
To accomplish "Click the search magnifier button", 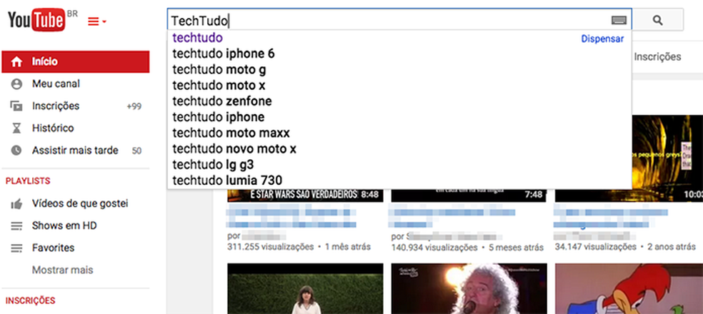I will tap(658, 20).
